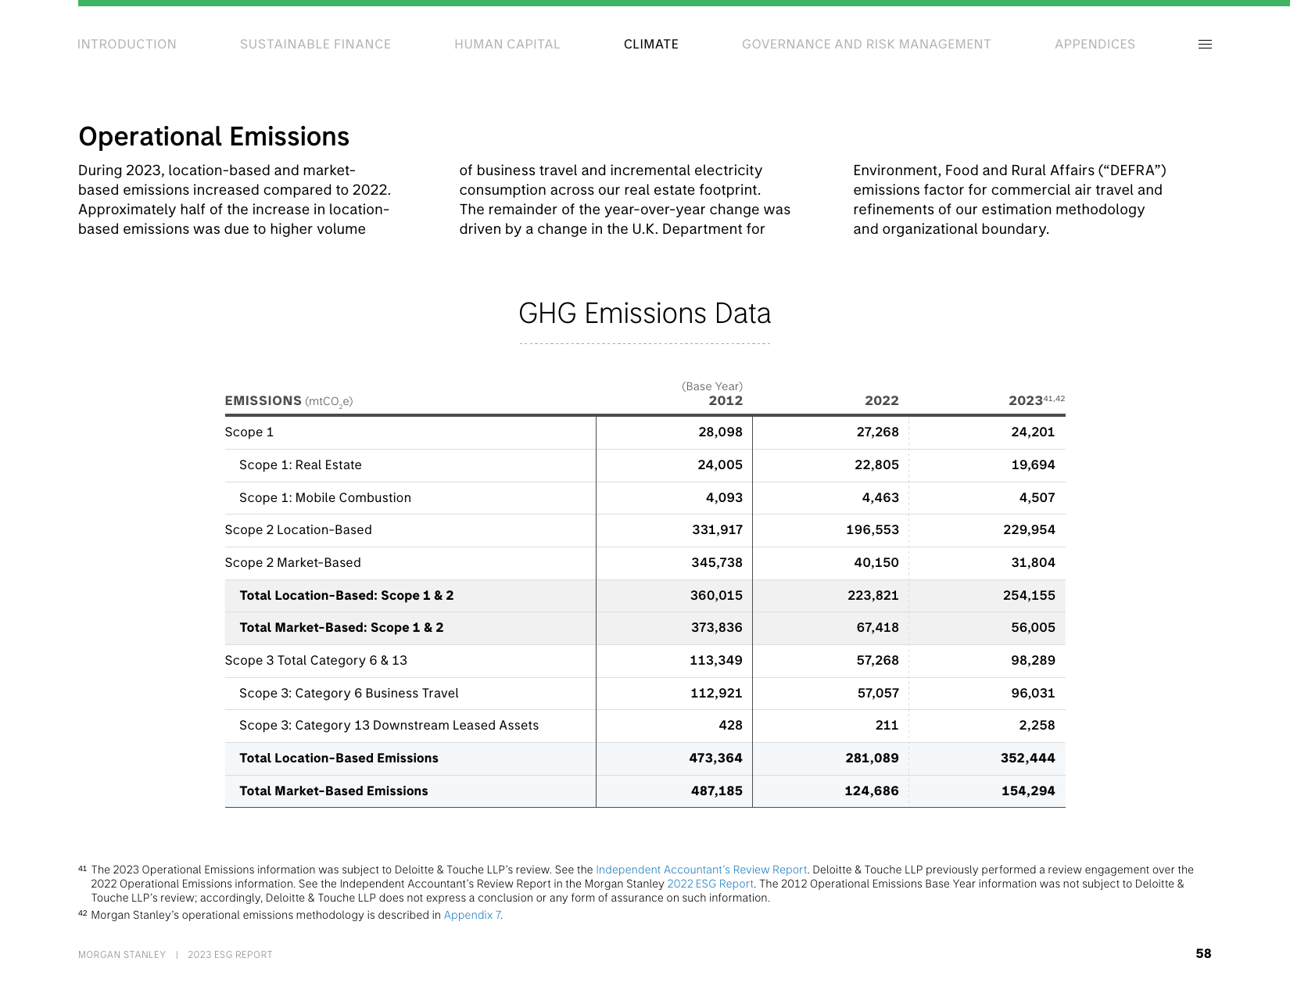The image size is (1290, 997).
Task: Open the Sustainable Finance section
Action: pyautogui.click(x=315, y=45)
